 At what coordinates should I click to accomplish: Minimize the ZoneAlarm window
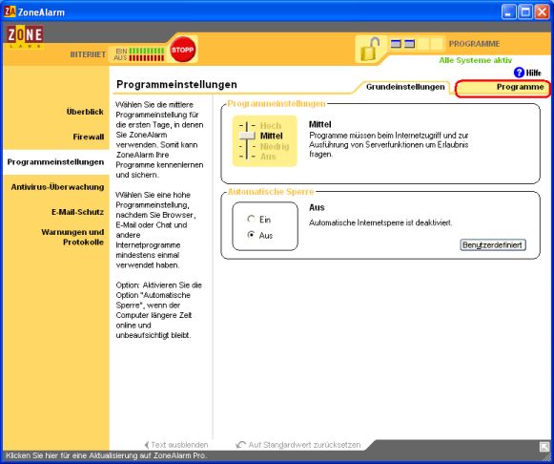[x=508, y=12]
